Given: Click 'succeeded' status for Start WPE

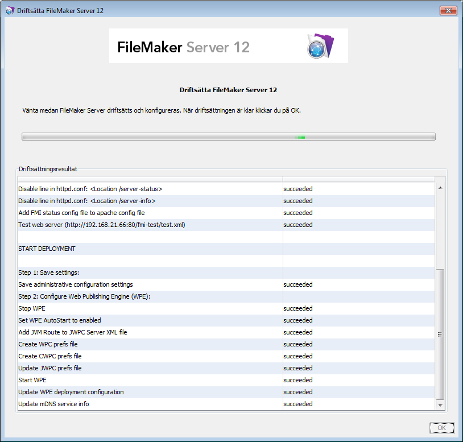Looking at the screenshot, I should click(297, 381).
